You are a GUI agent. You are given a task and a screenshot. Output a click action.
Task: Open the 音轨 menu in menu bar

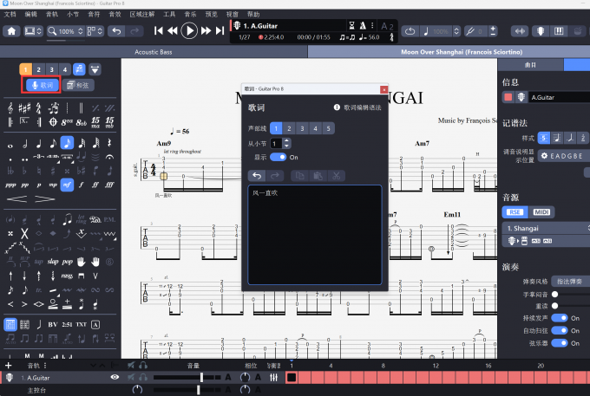click(52, 15)
